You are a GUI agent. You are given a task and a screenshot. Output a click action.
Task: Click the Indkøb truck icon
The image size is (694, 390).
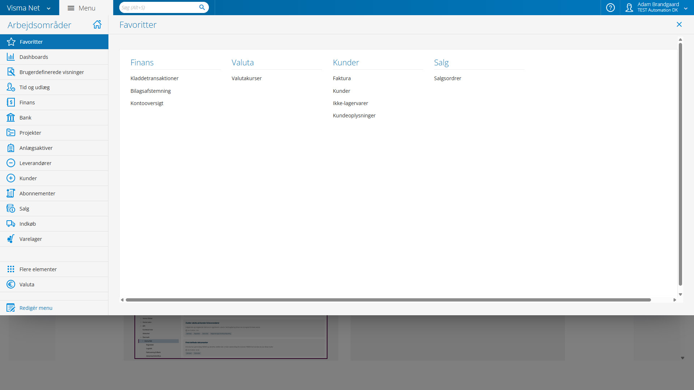click(x=11, y=224)
